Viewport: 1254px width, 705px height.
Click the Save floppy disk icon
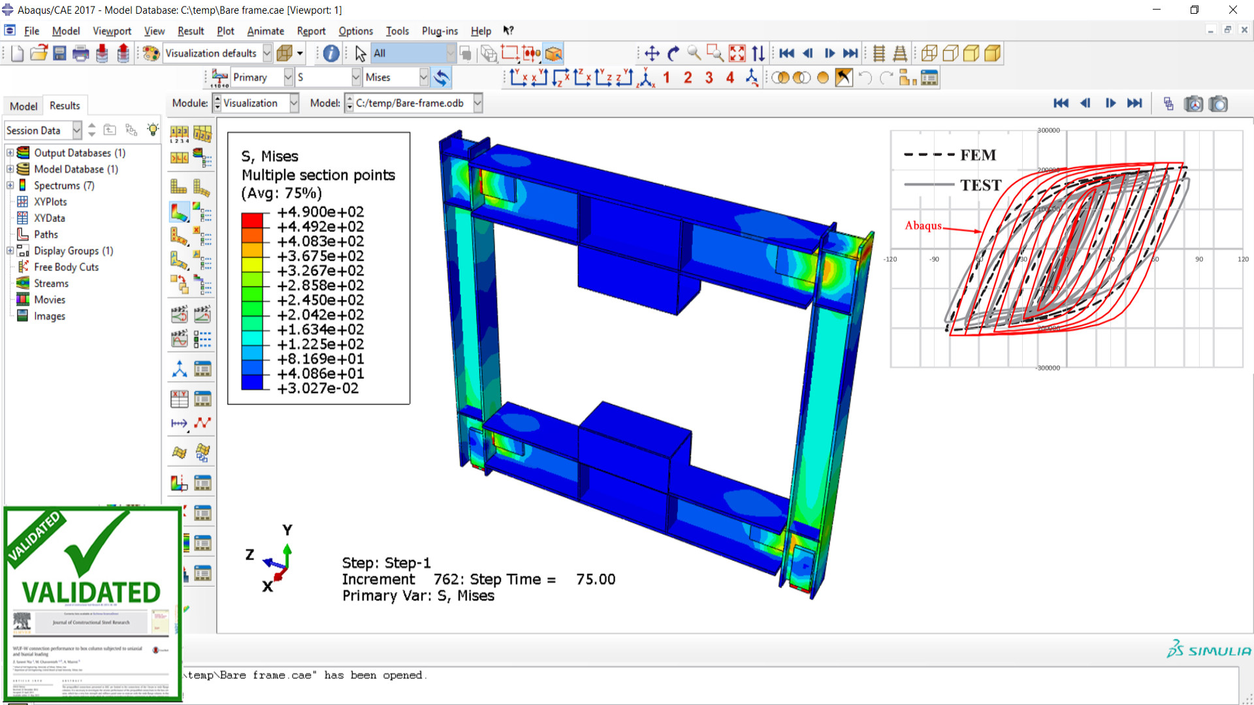59,54
